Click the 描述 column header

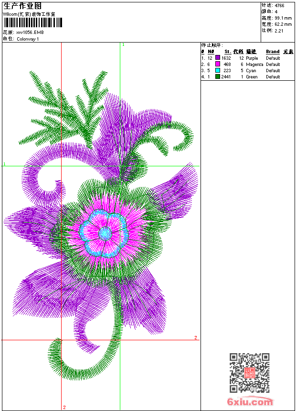coord(251,52)
